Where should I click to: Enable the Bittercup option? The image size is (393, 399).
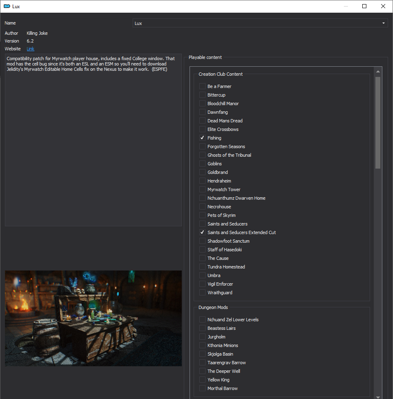(202, 95)
